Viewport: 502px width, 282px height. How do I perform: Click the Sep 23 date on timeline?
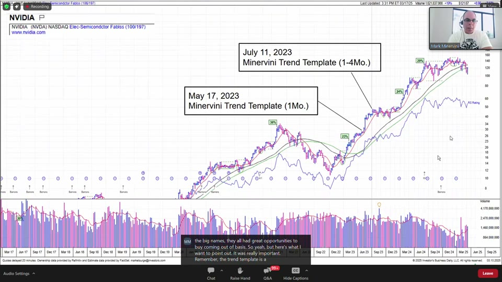click(x=379, y=252)
